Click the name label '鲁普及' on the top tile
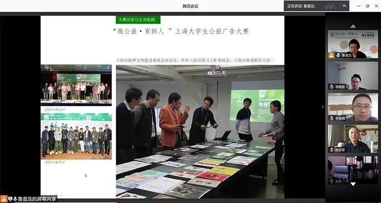Viewport: 381px width, 203px height. click(347, 55)
